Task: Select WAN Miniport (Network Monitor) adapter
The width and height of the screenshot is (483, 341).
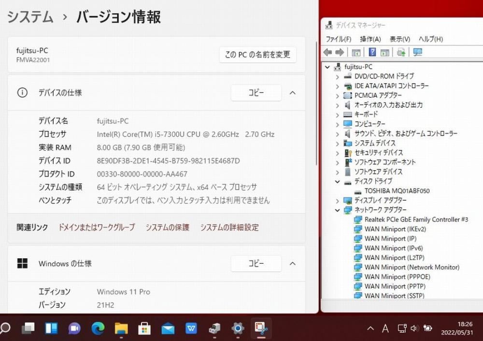Action: [412, 267]
